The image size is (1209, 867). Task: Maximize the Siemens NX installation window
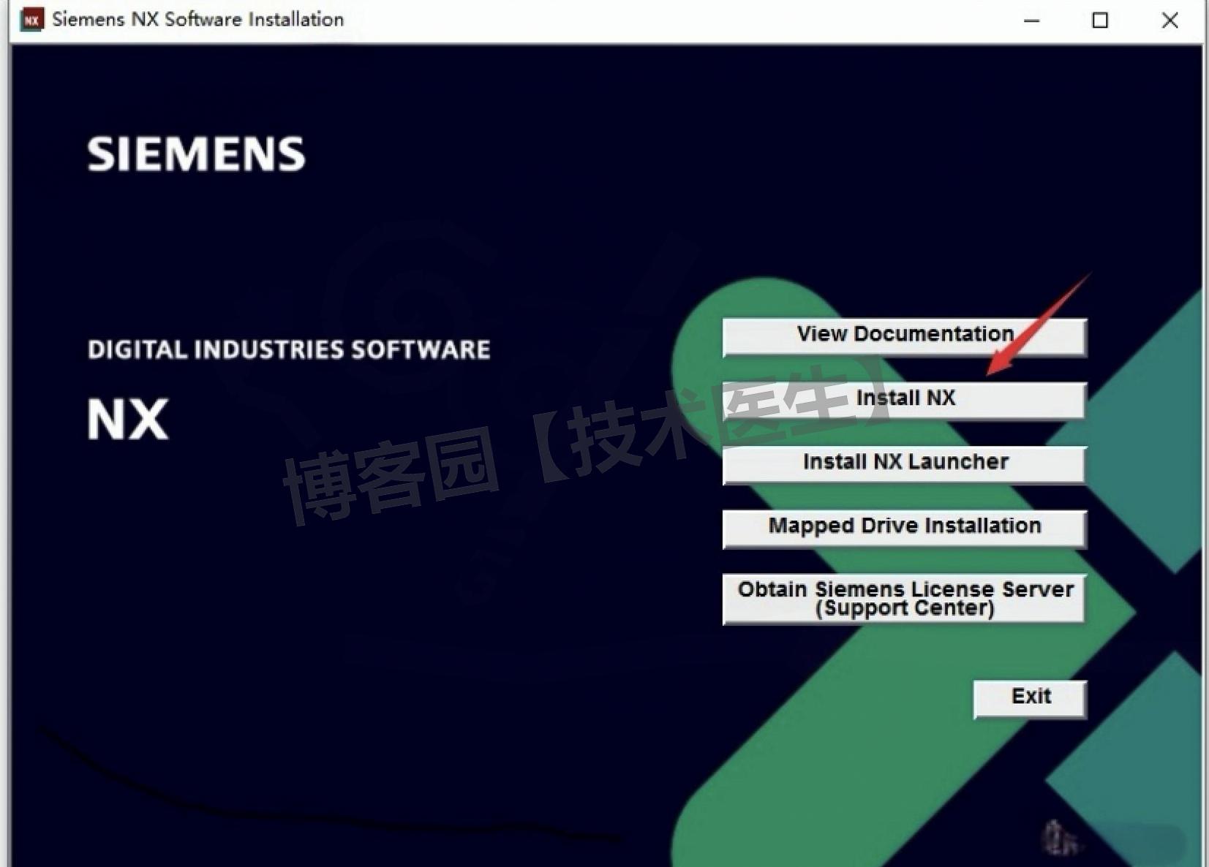coord(1100,20)
